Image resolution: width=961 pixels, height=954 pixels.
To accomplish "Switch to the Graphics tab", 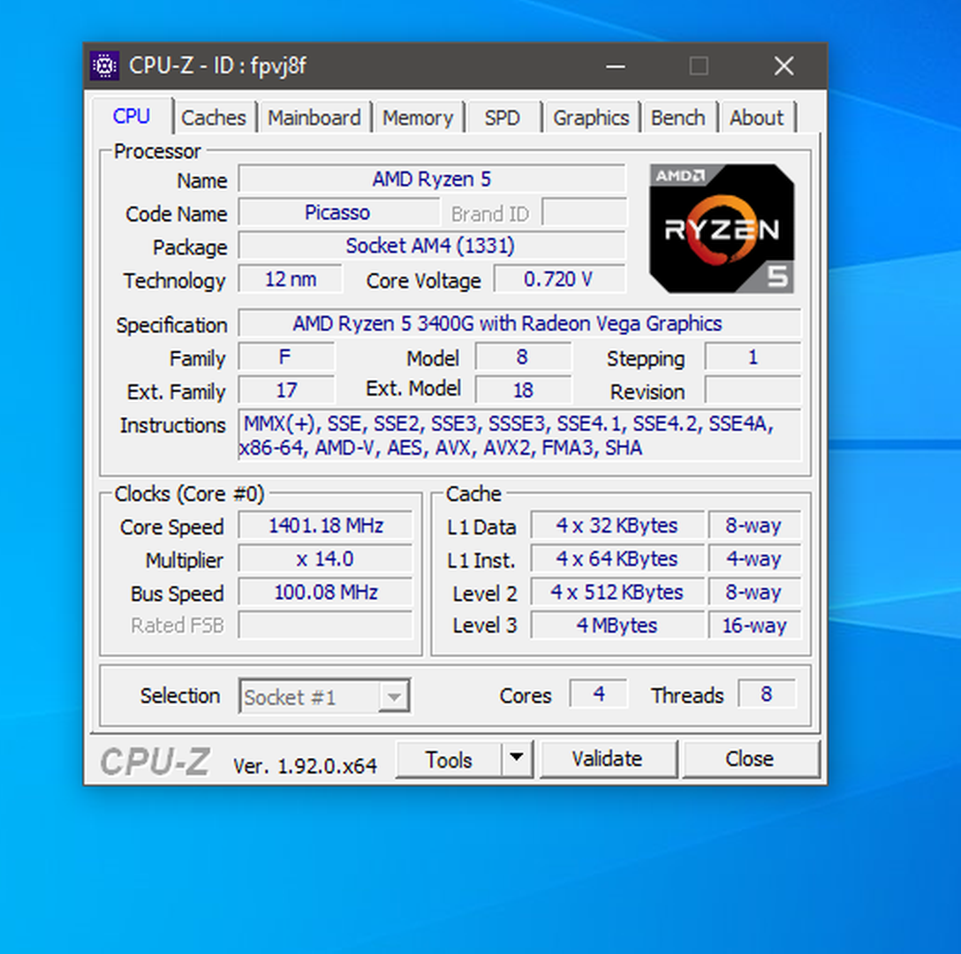I will tap(591, 117).
